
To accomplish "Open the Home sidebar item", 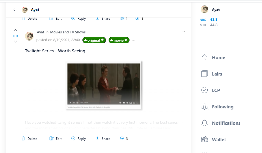I will [x=213, y=57].
